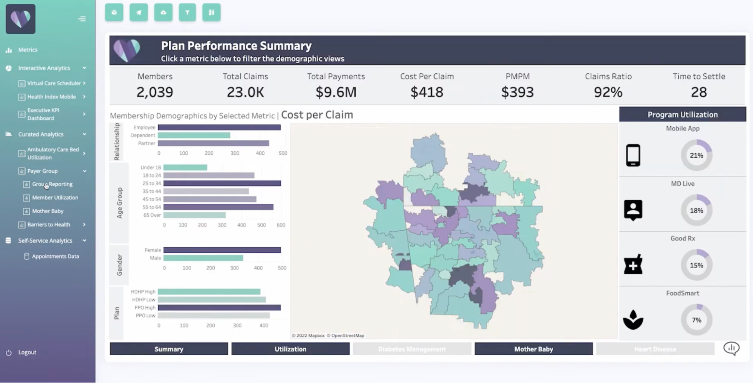Viewport: 753px width, 383px height.
Task: Click the Group Reporting chart icon
Action: coord(26,184)
